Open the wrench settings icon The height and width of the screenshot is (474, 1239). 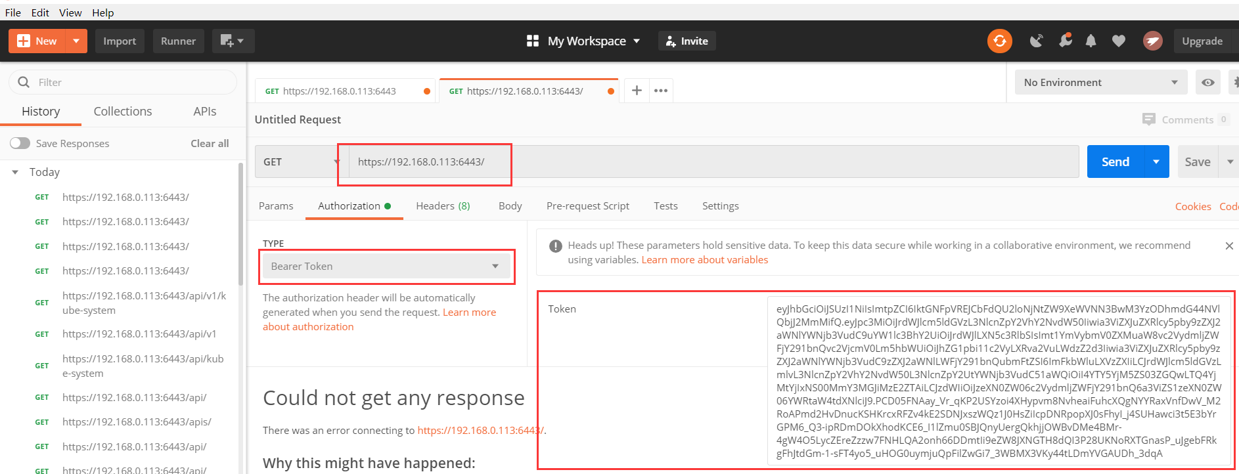[1065, 41]
